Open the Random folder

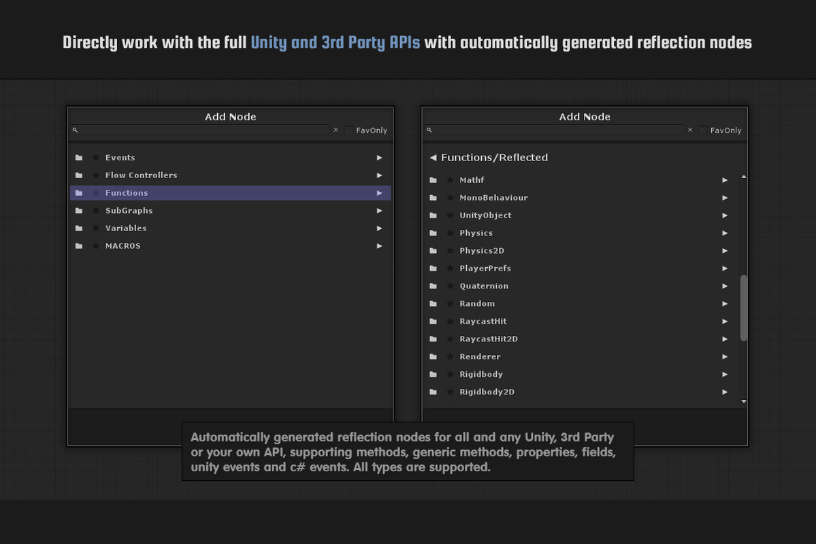point(581,304)
